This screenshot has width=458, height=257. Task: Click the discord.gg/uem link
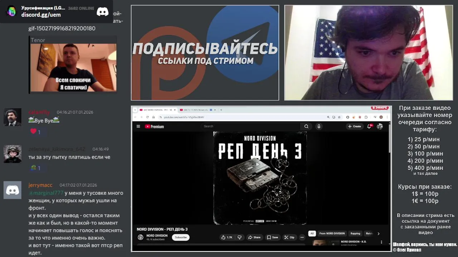coord(41,15)
